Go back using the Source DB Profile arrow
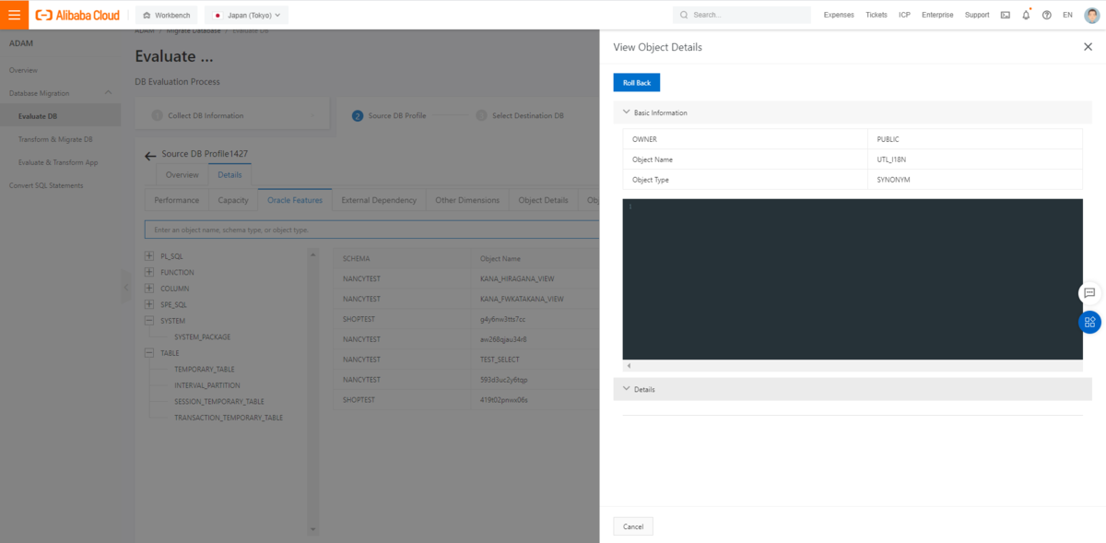 pos(150,156)
